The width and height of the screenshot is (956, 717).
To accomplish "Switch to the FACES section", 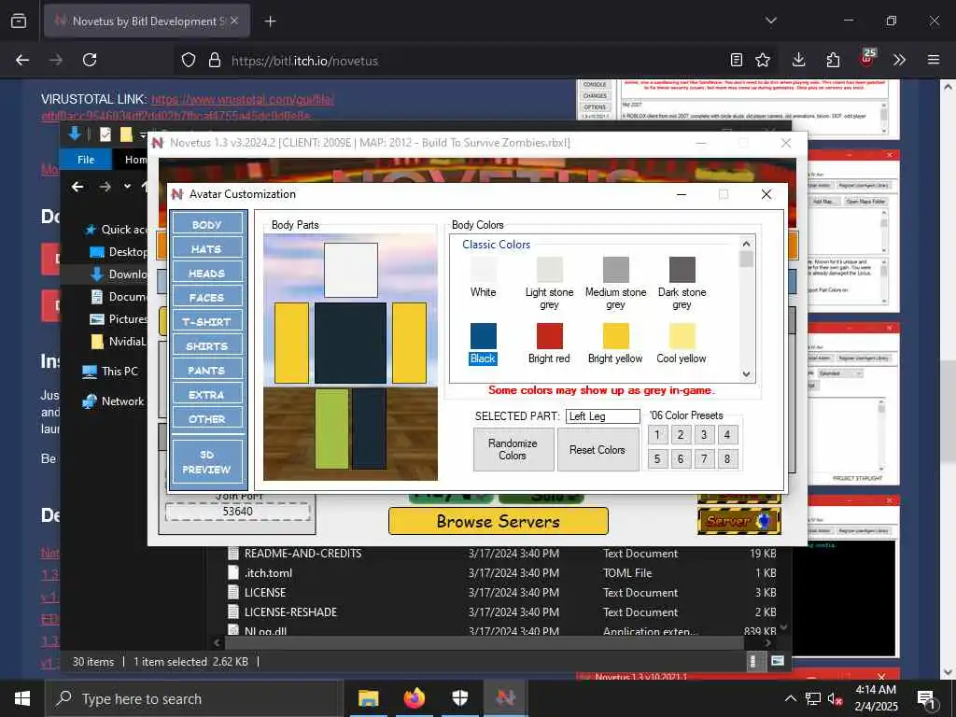I will pos(206,298).
